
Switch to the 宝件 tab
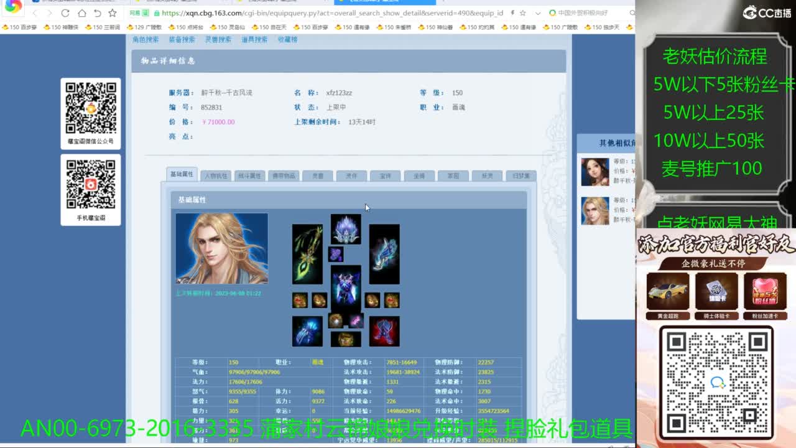click(386, 175)
